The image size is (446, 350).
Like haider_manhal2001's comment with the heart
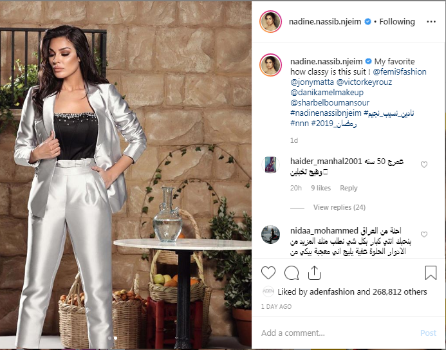coord(424,165)
